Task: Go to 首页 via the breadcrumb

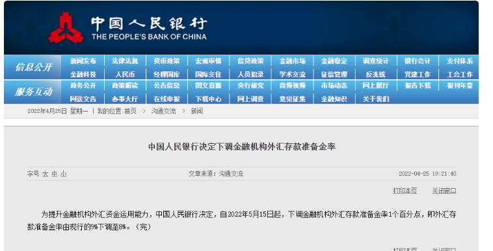Action: 131,112
